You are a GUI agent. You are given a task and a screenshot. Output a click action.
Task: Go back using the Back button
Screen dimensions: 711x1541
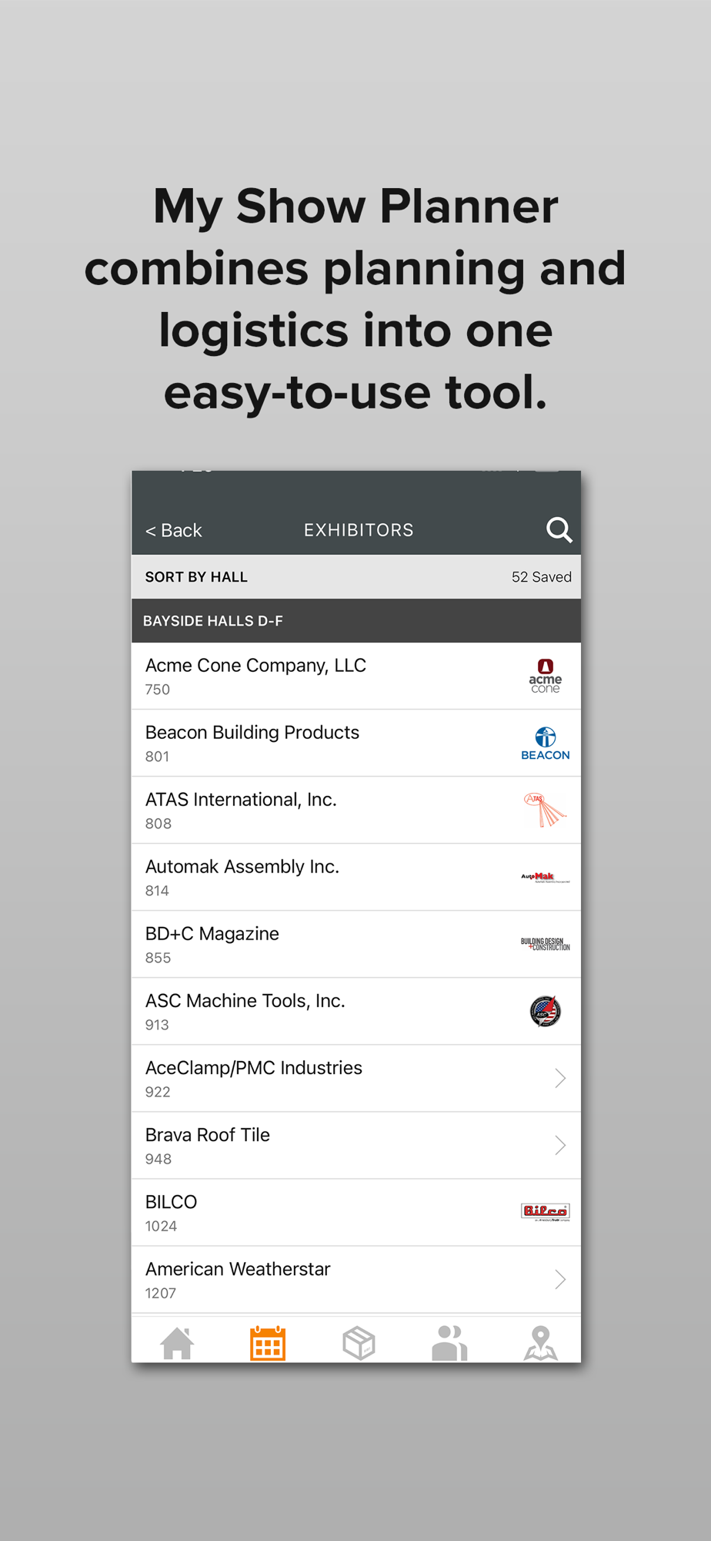tap(174, 530)
